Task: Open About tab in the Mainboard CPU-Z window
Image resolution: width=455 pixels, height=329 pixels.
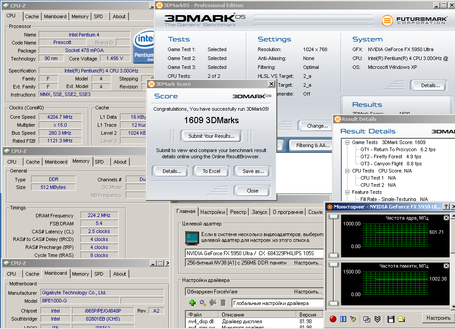Action: [x=120, y=274]
